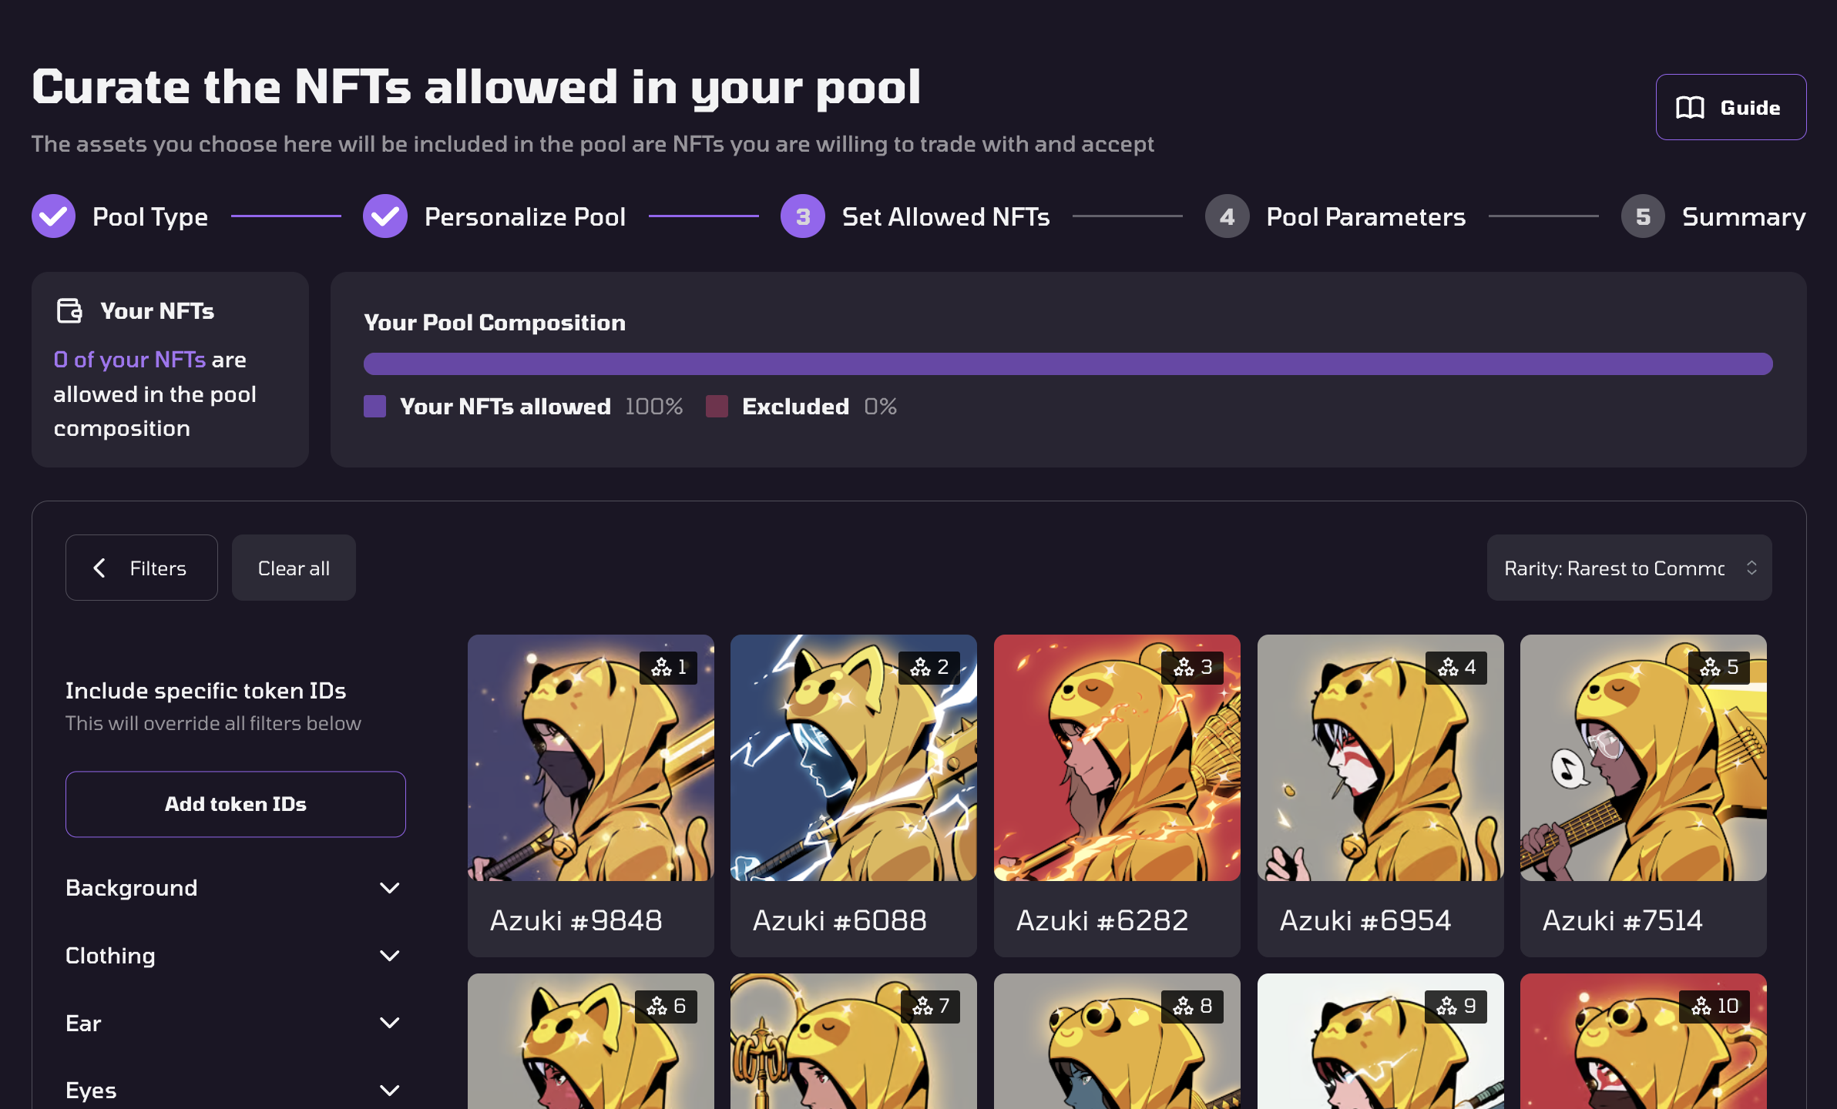Click rarity rank 1 badge on Azuki #9848
The image size is (1837, 1109).
coord(668,667)
